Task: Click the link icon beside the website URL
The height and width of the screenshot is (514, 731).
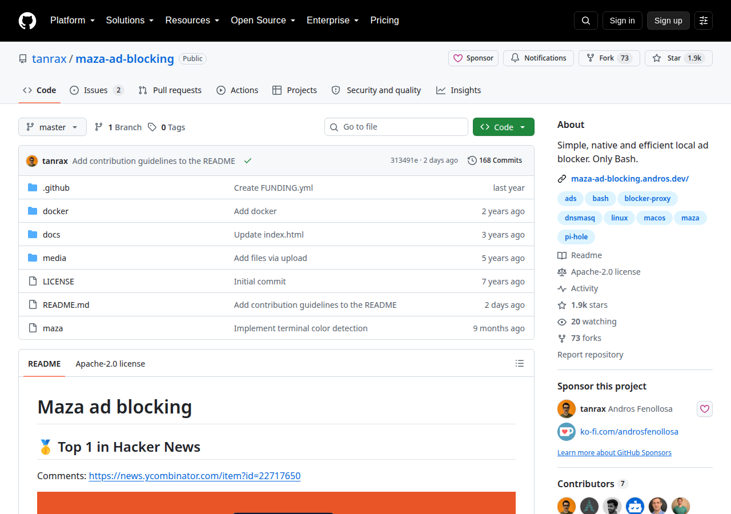Action: (x=562, y=179)
